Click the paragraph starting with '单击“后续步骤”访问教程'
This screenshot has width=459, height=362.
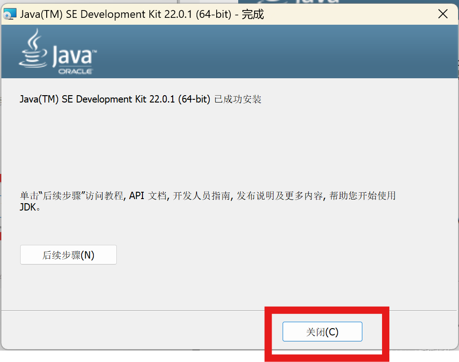(208, 201)
